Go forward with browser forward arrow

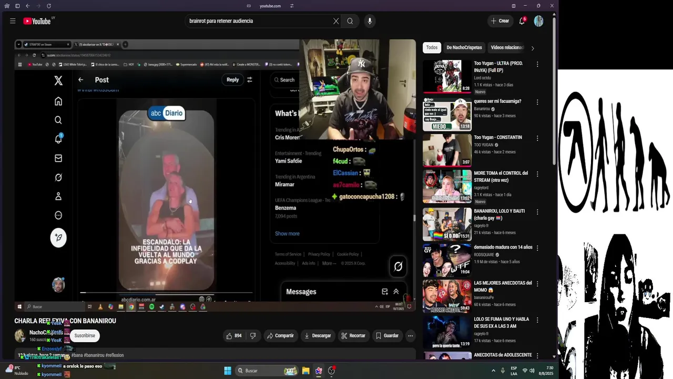38,6
